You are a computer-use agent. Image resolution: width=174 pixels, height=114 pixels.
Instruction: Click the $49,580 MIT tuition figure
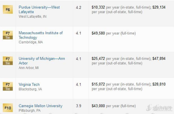pos(98,33)
